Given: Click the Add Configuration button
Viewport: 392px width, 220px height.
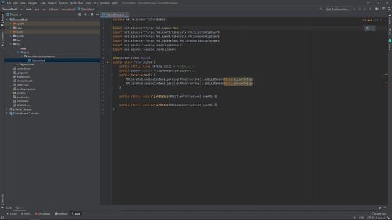Looking at the screenshot, I should (337, 9).
